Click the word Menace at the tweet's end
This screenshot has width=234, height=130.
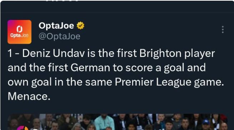coord(29,96)
